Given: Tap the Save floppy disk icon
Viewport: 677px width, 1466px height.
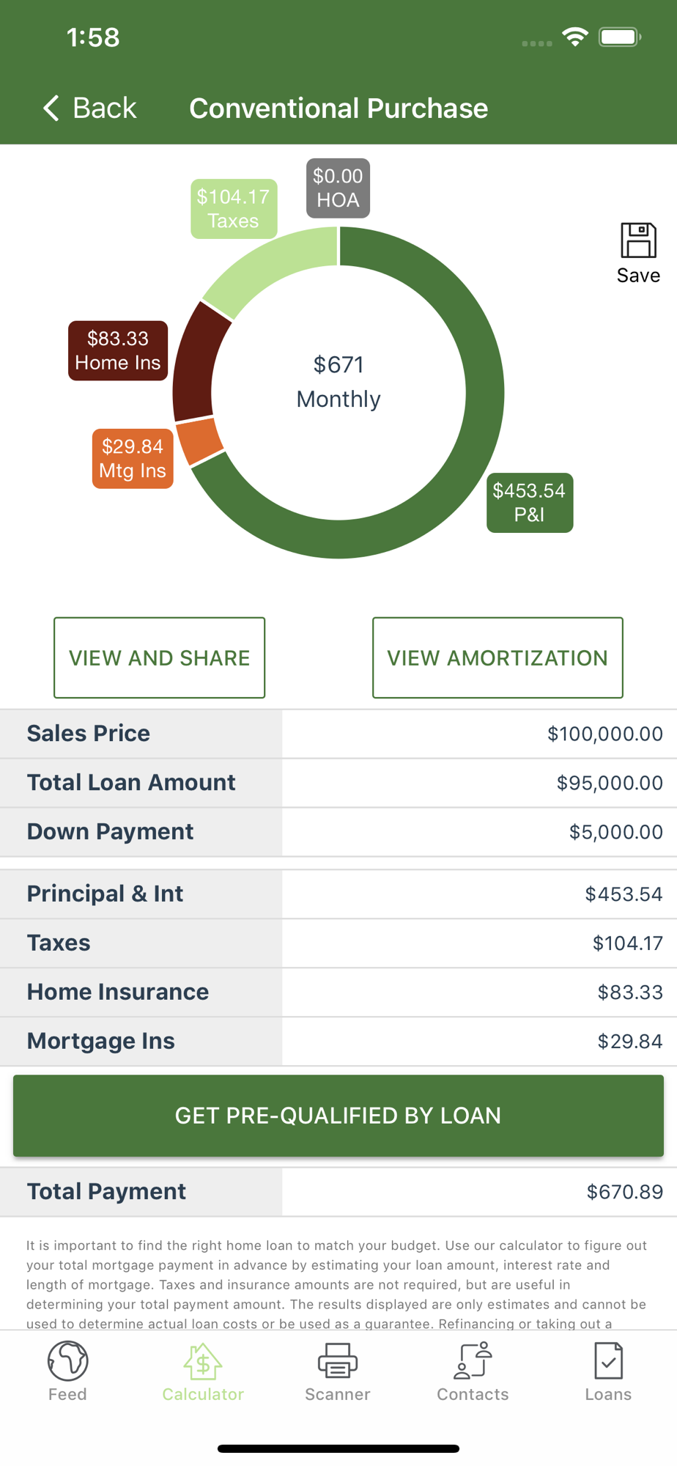Looking at the screenshot, I should click(x=638, y=241).
